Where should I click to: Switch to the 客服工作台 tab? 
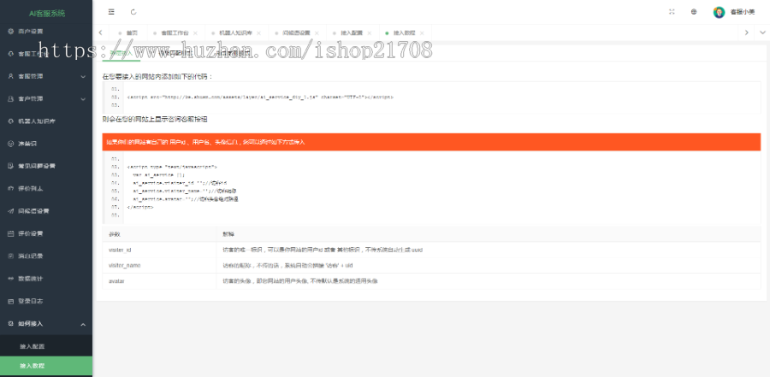tap(175, 32)
